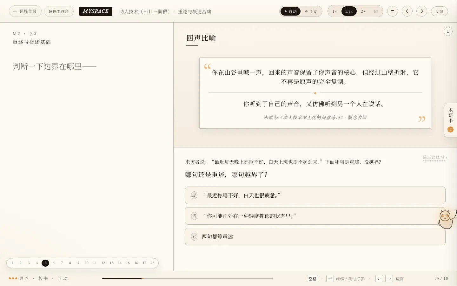The width and height of the screenshot is (457, 286).
Task: Go to previous slide with left chevron
Action: pos(407,11)
